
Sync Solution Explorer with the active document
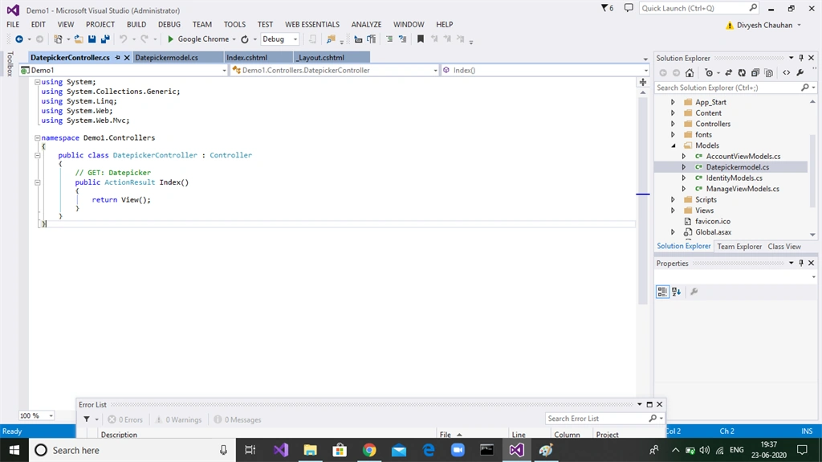(x=729, y=73)
